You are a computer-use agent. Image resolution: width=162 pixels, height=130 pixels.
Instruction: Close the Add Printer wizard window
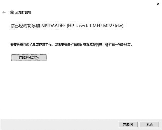coord(158,4)
